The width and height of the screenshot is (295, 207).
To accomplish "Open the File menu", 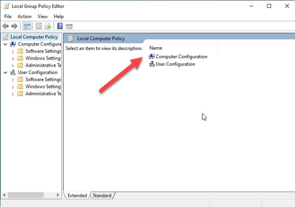I will pos(8,16).
